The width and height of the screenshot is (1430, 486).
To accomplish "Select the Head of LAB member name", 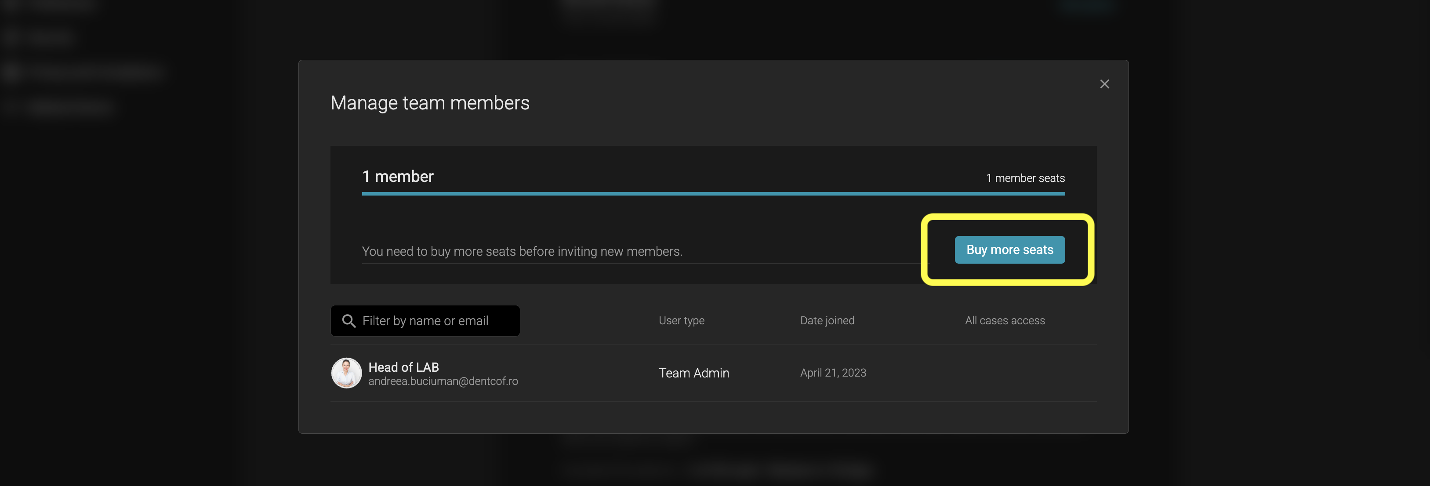I will [403, 367].
